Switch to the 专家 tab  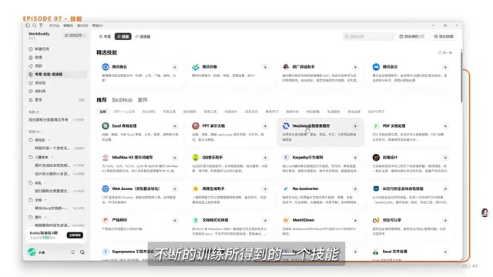tap(105, 36)
